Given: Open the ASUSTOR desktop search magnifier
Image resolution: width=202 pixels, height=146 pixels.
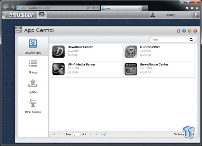Looking at the screenshot, I should (196, 15).
